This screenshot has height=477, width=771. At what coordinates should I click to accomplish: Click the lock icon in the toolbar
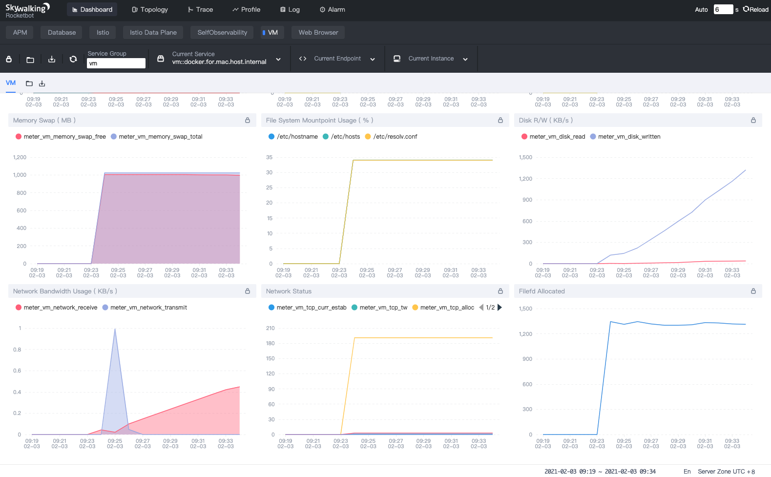[x=9, y=59]
